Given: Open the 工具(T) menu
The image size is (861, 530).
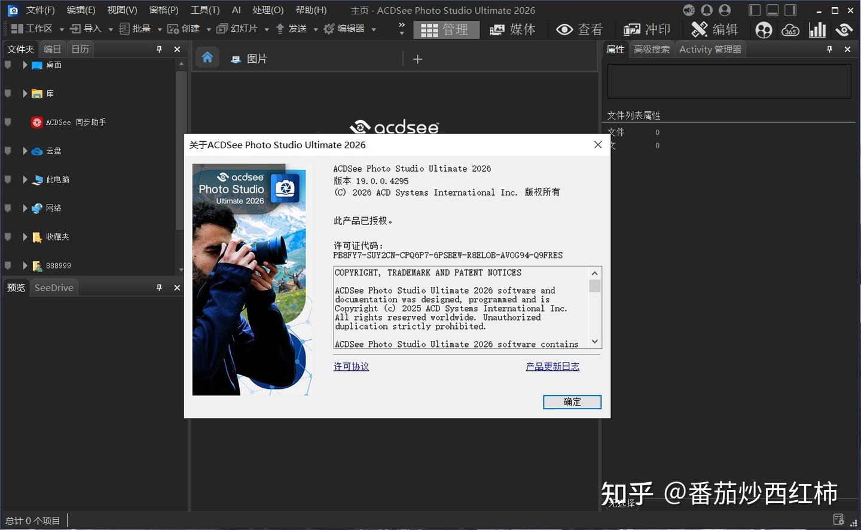Looking at the screenshot, I should coord(205,10).
